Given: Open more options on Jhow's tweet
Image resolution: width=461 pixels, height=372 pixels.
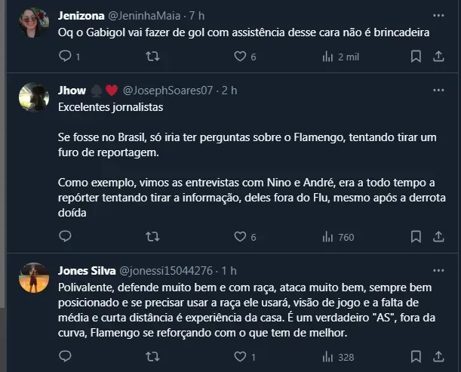Looking at the screenshot, I should (438, 90).
